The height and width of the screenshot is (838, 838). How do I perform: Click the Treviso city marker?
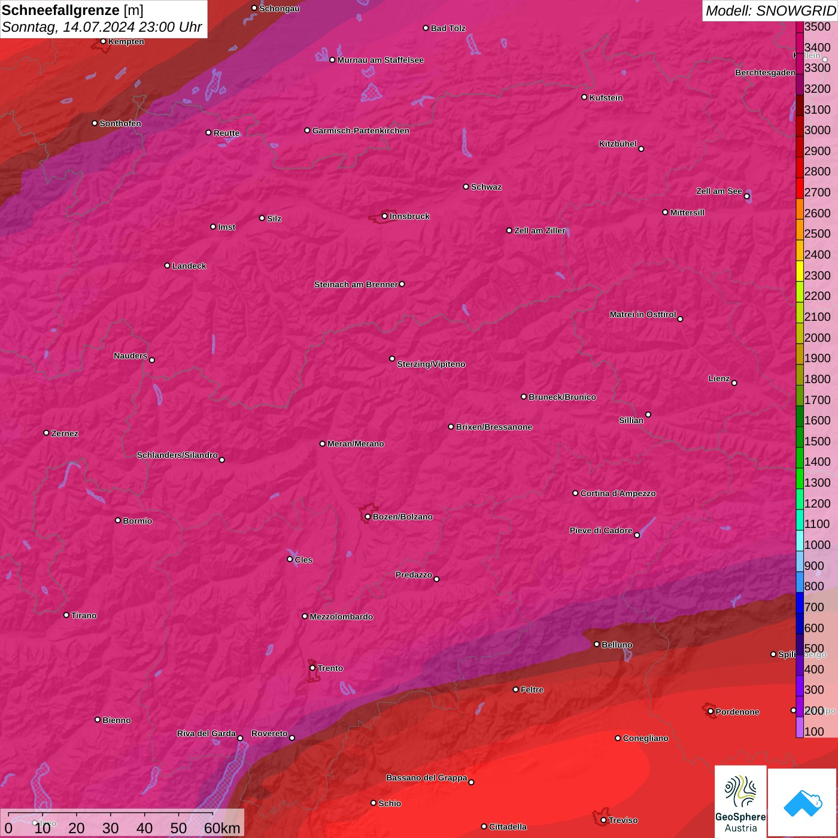[x=603, y=820]
